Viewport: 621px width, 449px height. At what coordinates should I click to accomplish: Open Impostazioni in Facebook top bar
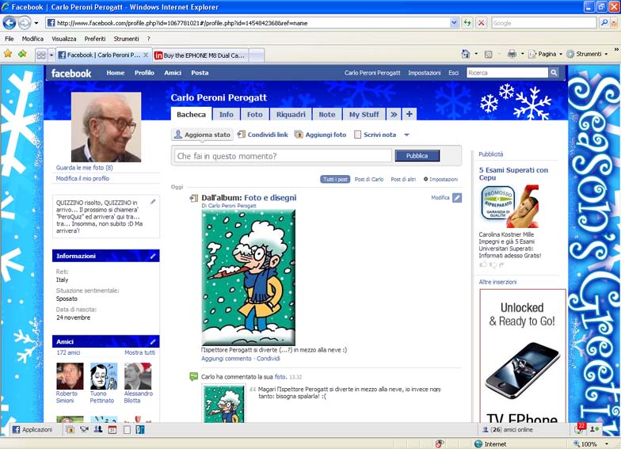click(425, 73)
